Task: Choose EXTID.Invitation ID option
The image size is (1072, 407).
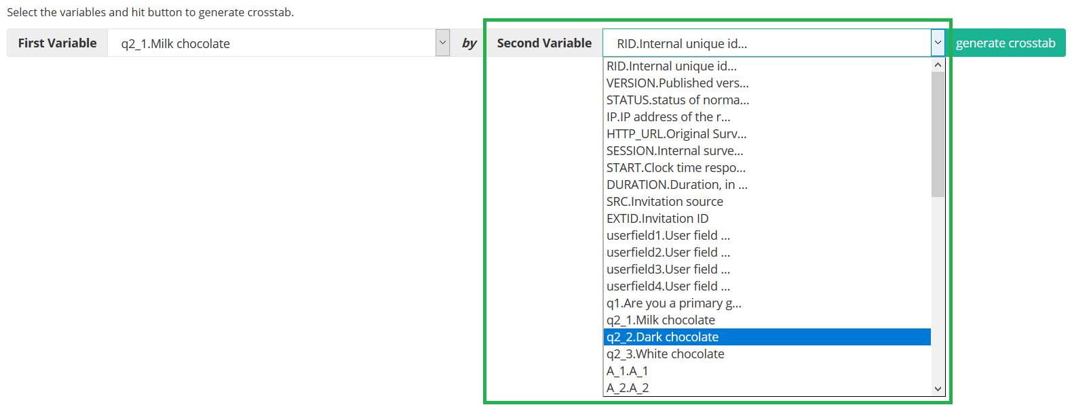Action: [x=657, y=218]
